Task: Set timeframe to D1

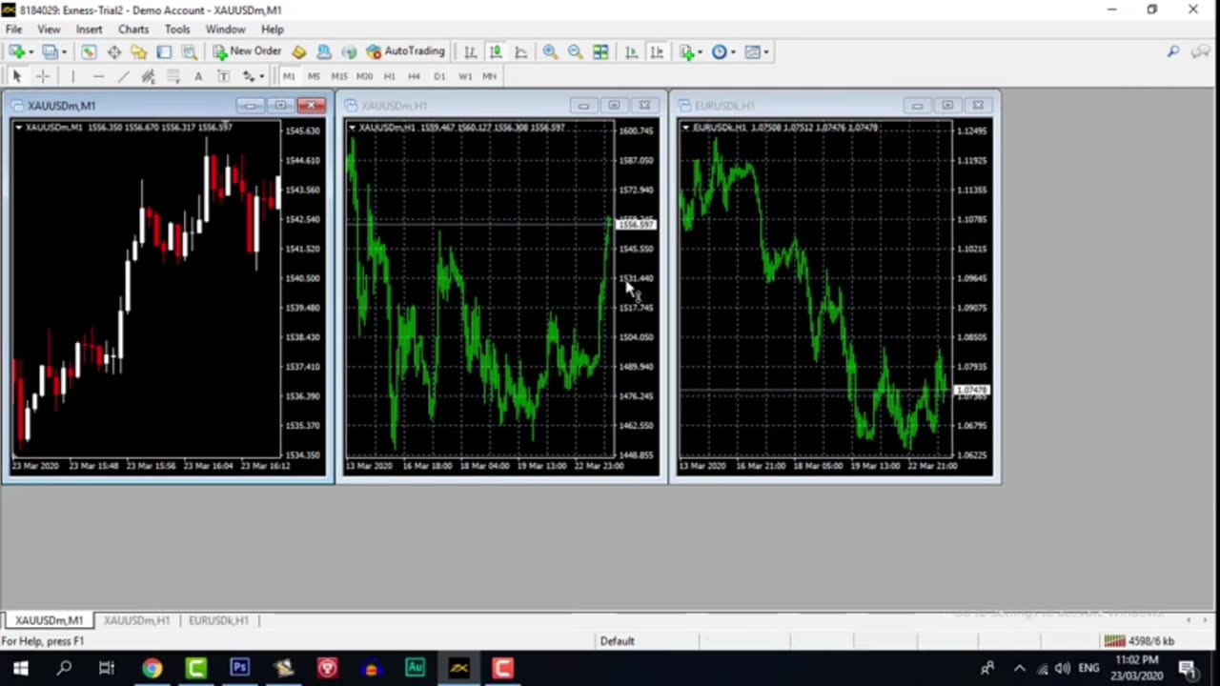Action: pos(439,76)
